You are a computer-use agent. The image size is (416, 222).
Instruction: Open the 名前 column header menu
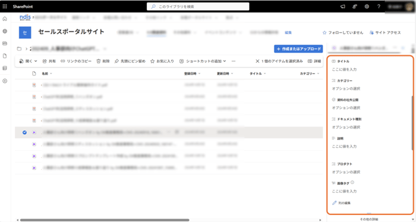pyautogui.click(x=47, y=74)
